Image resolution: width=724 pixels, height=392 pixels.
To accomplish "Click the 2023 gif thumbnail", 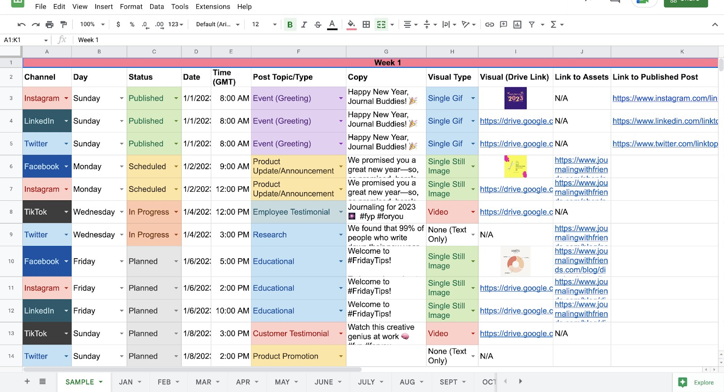I will (515, 98).
